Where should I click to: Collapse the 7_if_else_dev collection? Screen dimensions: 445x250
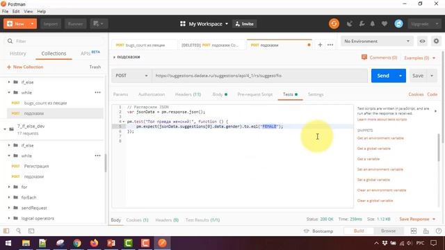tap(5, 129)
